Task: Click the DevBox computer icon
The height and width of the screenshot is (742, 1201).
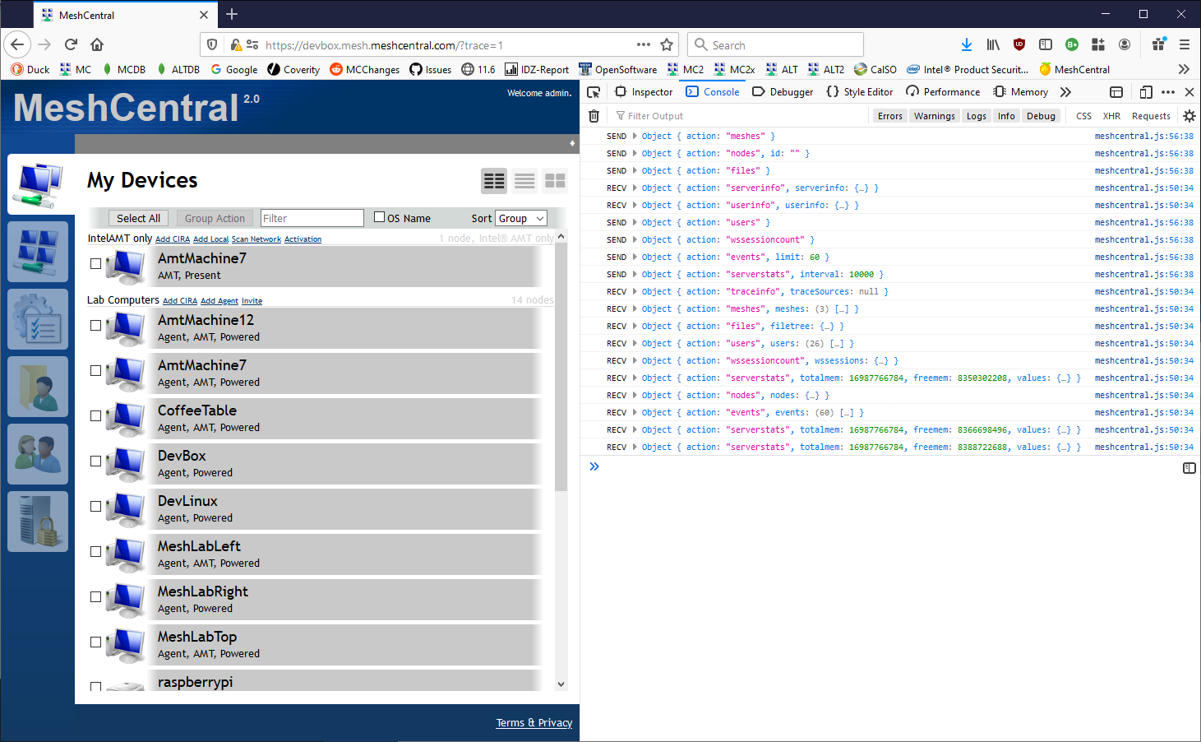Action: 126,463
